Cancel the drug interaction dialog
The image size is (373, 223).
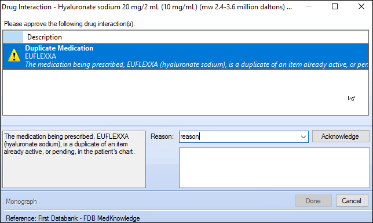click(x=352, y=201)
